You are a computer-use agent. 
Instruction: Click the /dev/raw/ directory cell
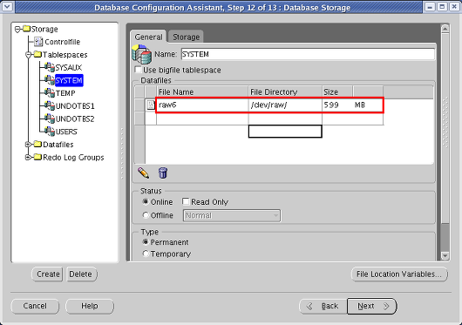tap(285, 105)
